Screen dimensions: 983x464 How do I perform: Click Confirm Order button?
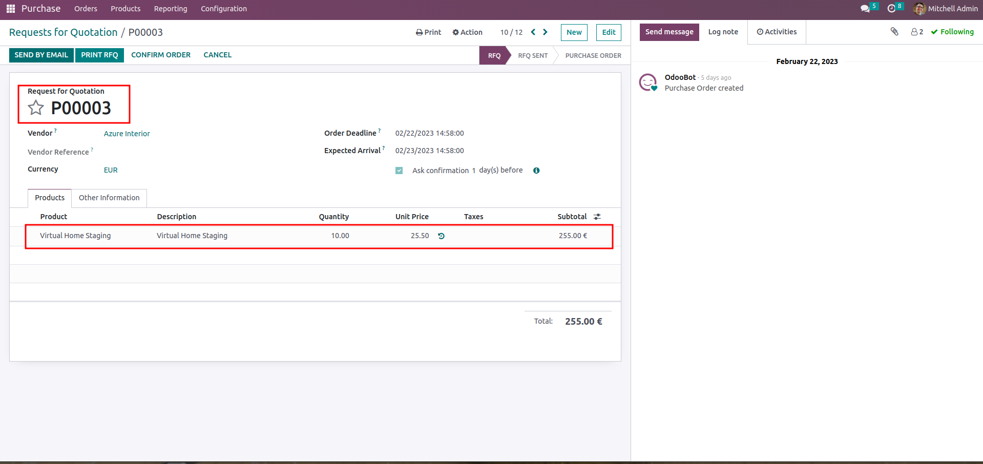161,55
